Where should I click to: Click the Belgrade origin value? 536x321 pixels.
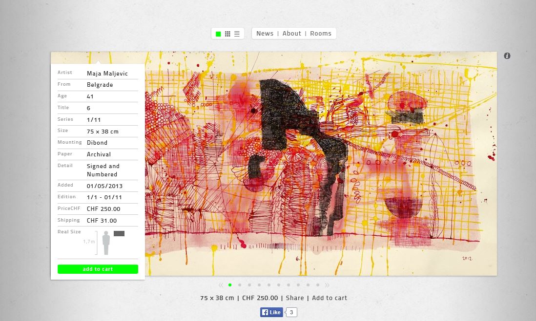coord(100,85)
